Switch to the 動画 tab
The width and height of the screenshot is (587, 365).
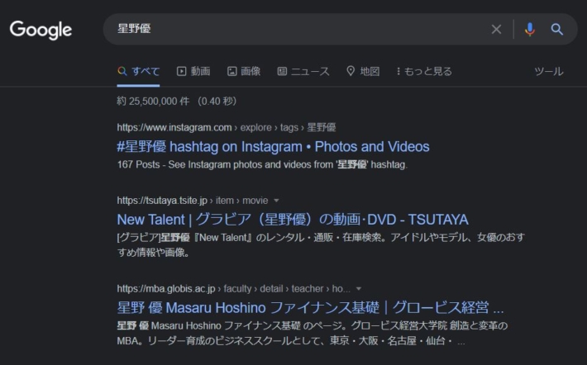tap(193, 71)
